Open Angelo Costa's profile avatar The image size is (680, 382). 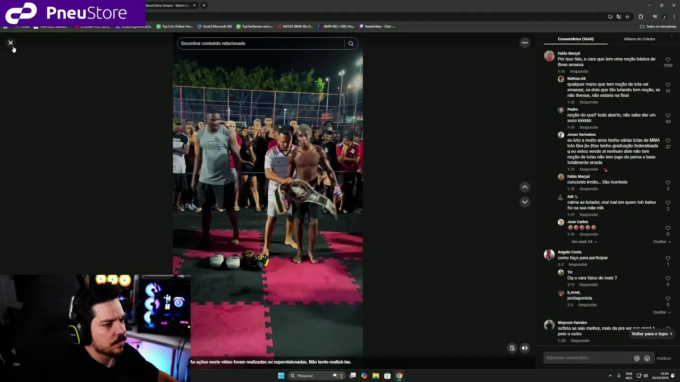pyautogui.click(x=549, y=255)
